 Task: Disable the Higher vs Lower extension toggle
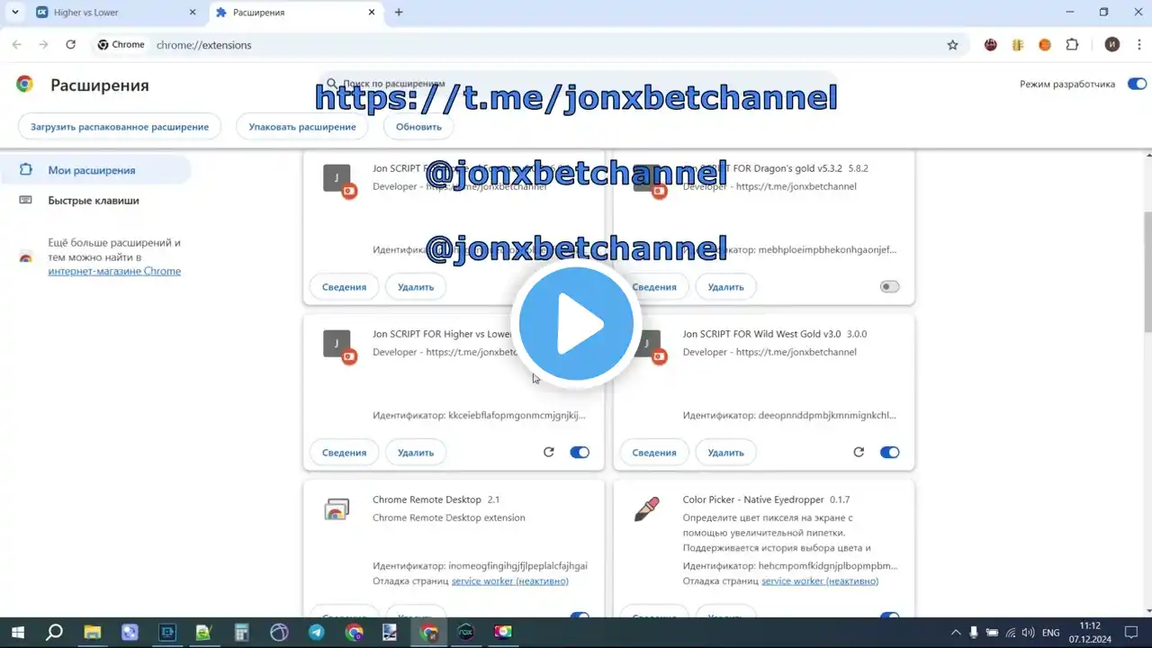click(x=580, y=452)
